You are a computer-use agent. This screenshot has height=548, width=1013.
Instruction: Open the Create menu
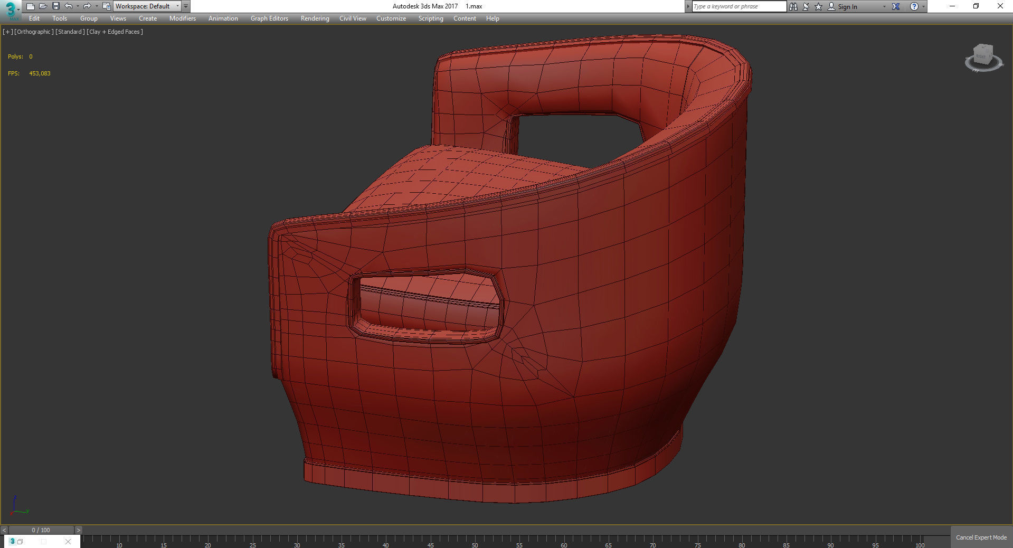(148, 18)
